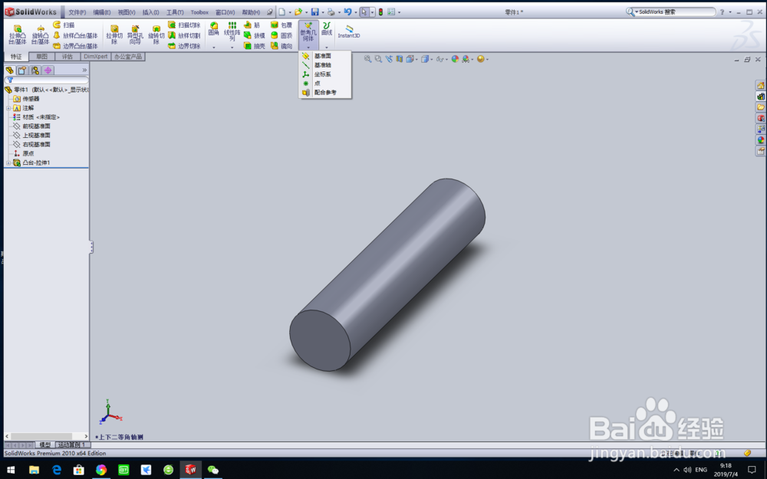Open the 曲线 curves tool

pyautogui.click(x=327, y=29)
